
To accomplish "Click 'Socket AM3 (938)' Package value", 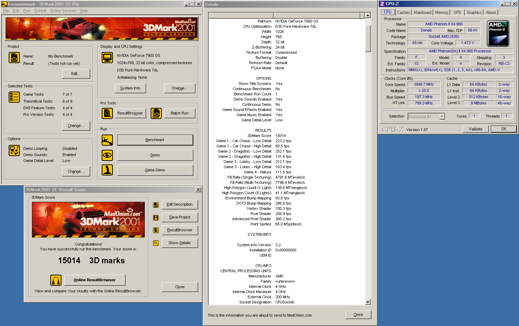I will (444, 37).
